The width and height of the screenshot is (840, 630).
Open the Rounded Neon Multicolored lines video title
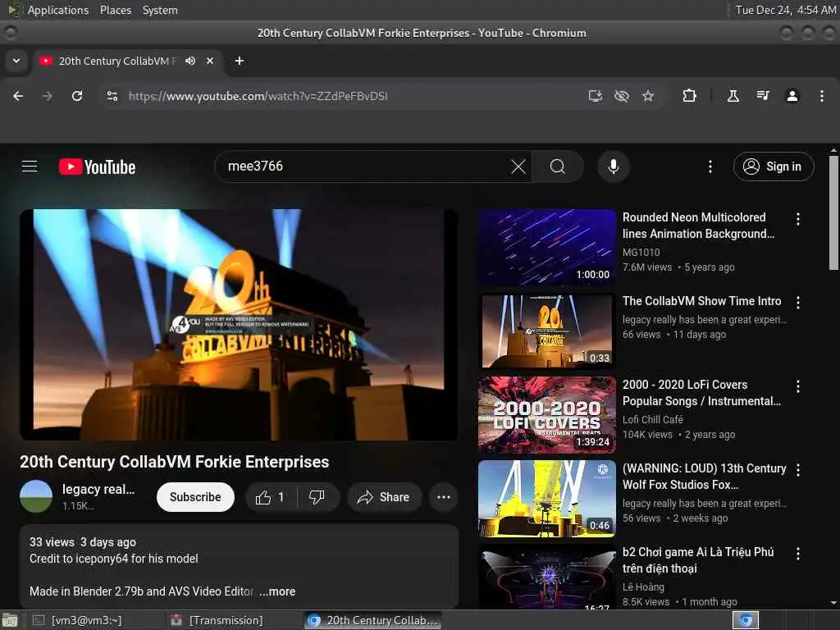(x=698, y=226)
